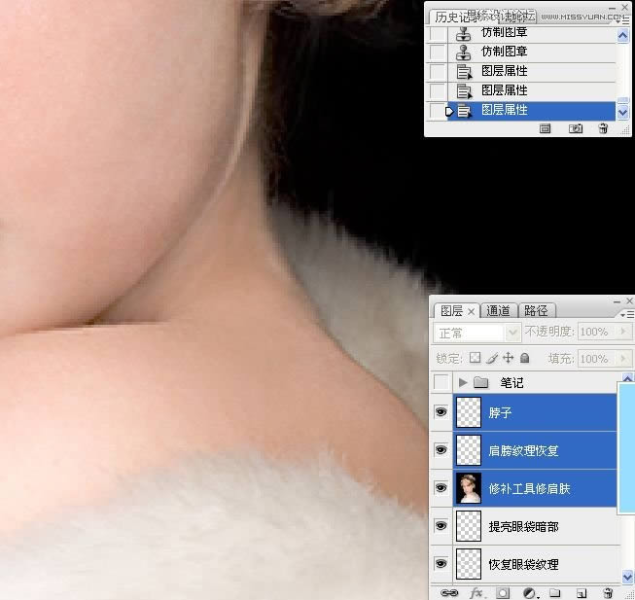Open the layer style fx menu

tap(476, 592)
